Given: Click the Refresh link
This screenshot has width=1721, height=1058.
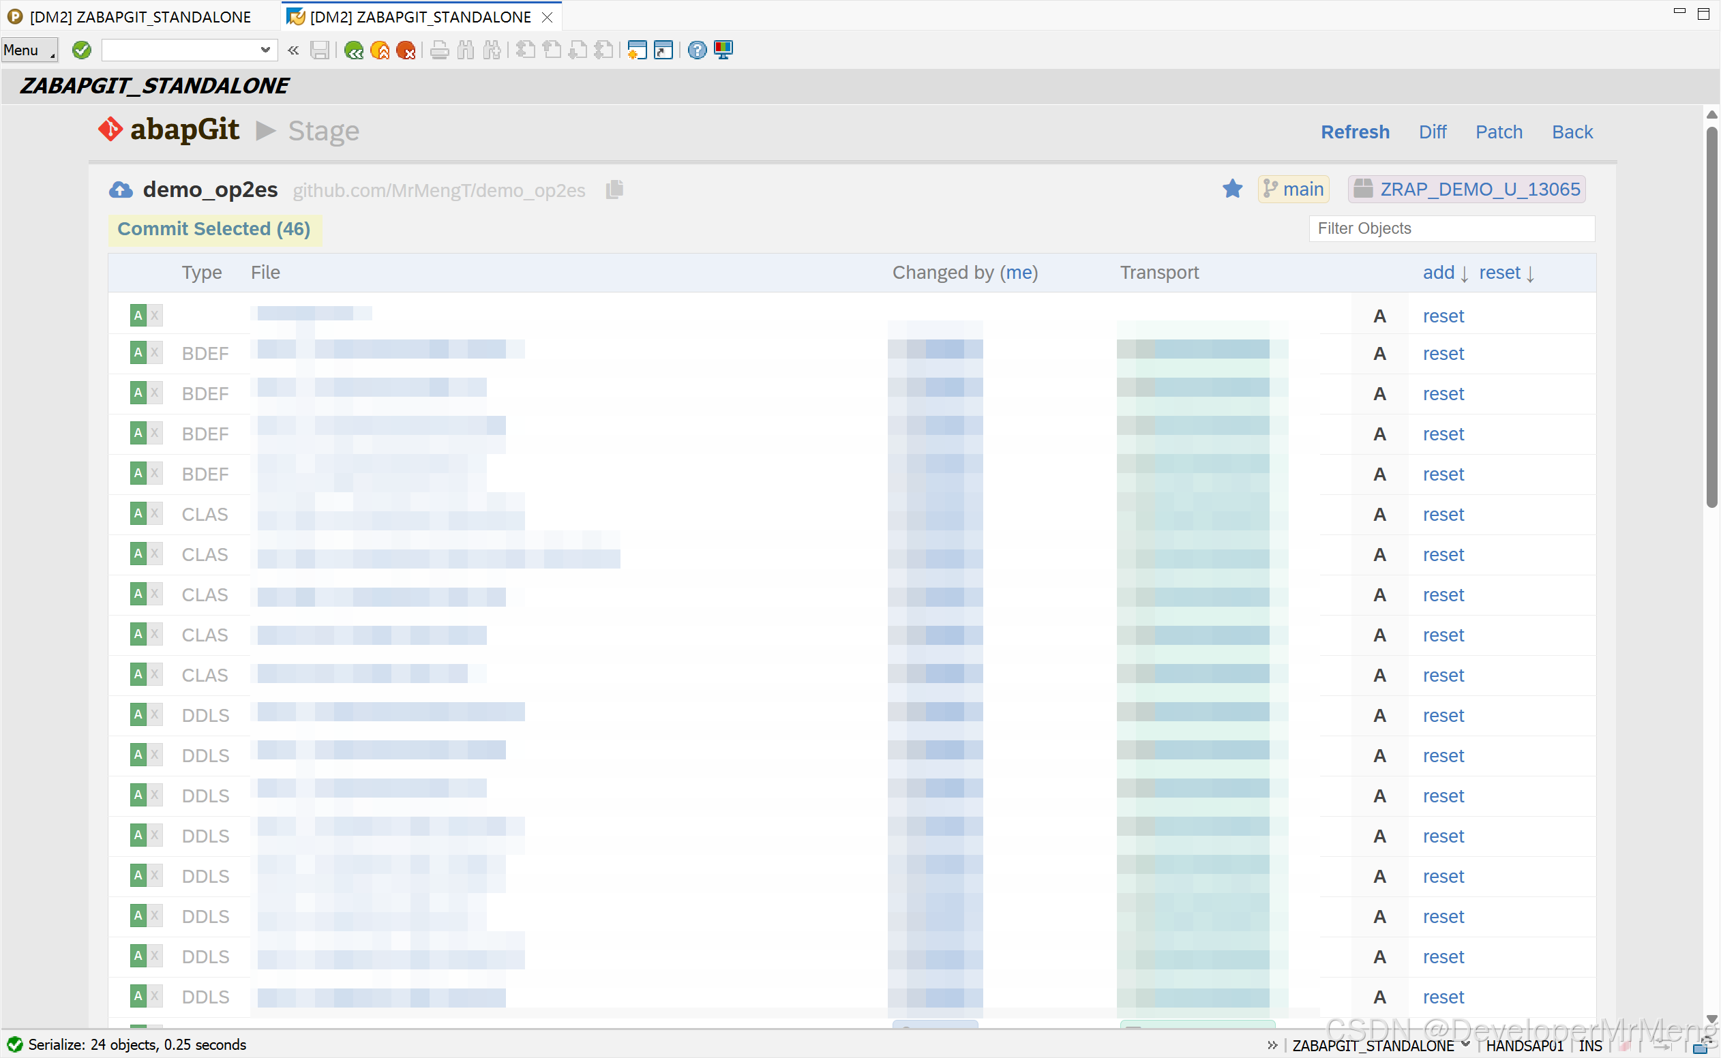Looking at the screenshot, I should (1355, 132).
